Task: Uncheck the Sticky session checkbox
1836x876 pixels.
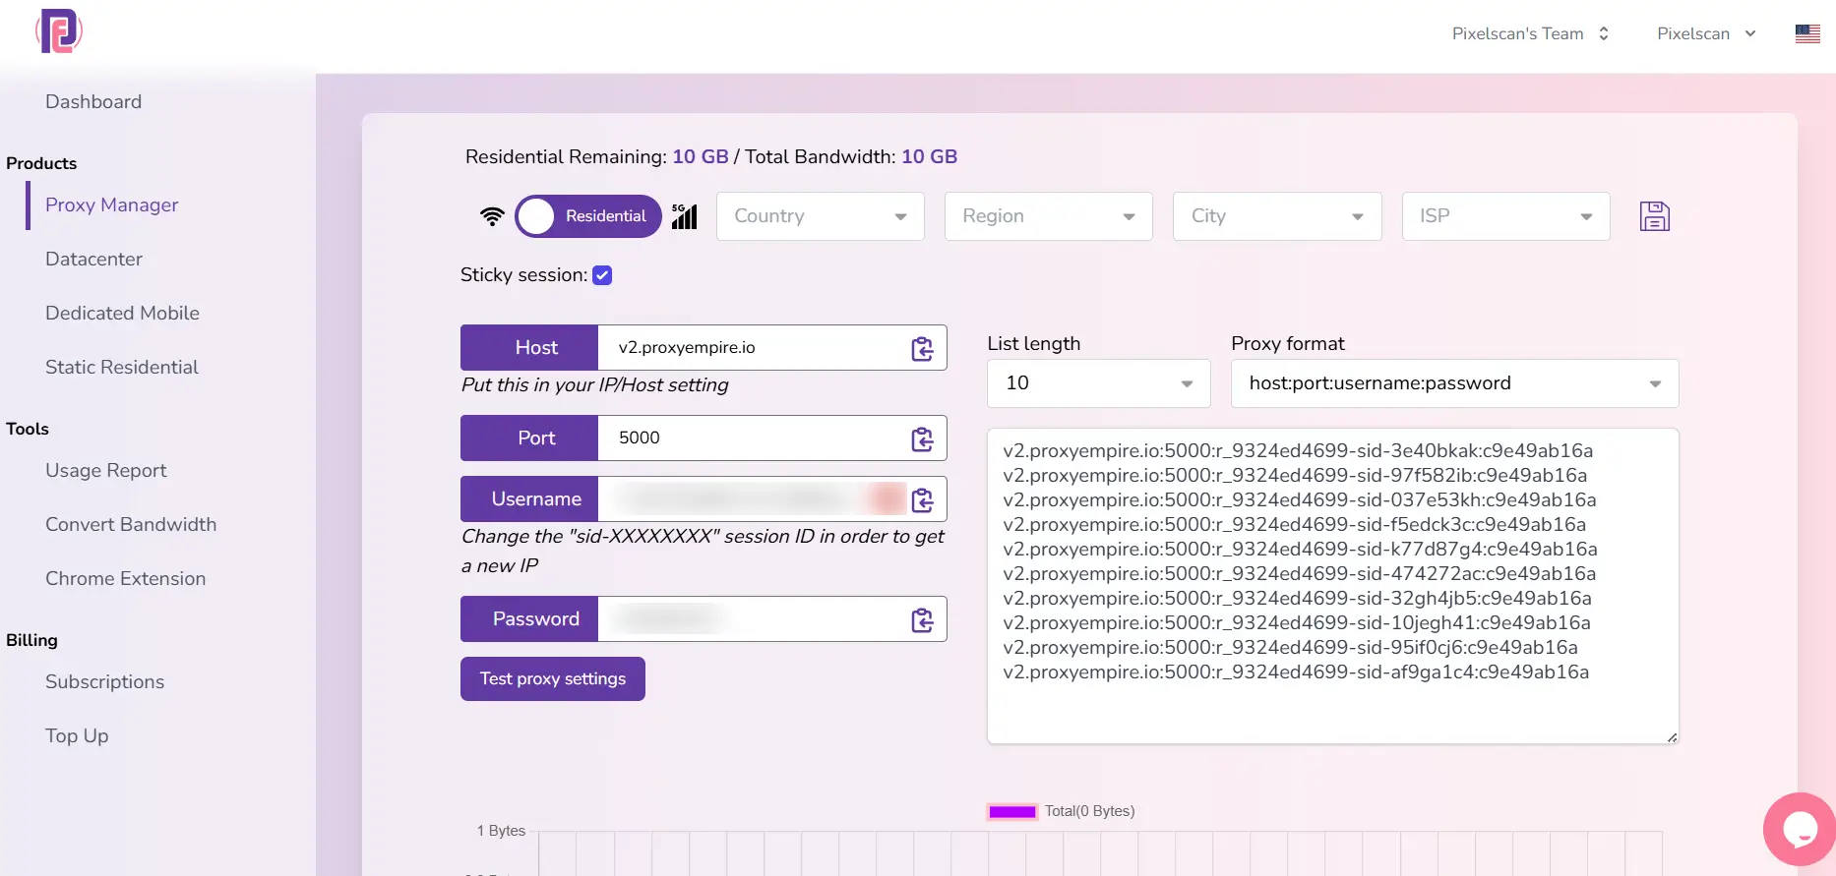Action: 602,275
